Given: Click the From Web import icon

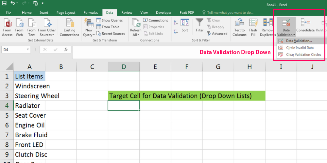Looking at the screenshot, I should pos(19,24).
